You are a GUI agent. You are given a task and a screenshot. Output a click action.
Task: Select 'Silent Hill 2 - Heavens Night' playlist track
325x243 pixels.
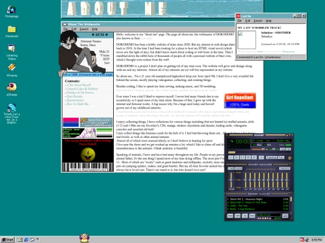click(x=258, y=199)
